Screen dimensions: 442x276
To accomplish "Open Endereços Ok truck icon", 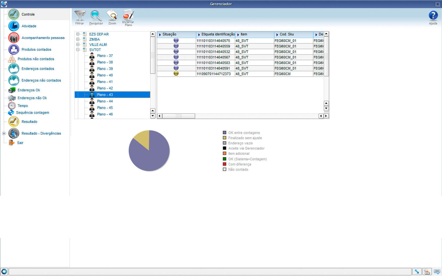I will click(12, 90).
